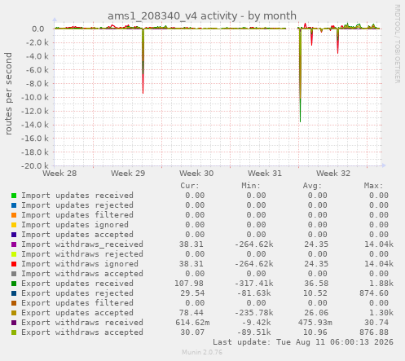The image size is (405, 361).
Task: Click the 'Export updates received' legend label
Action: (77, 284)
